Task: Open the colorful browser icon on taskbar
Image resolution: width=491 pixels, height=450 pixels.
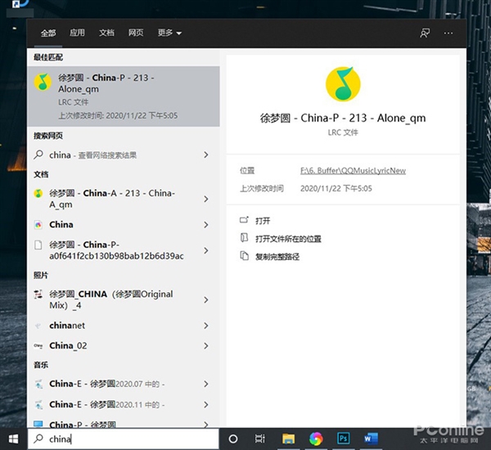Action: click(x=316, y=439)
